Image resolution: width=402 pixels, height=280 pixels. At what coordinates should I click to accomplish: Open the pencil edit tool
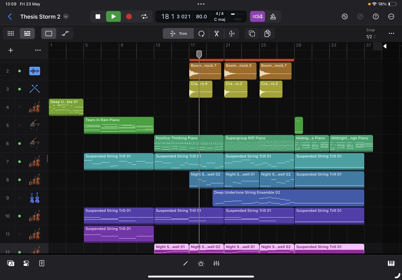(x=186, y=263)
